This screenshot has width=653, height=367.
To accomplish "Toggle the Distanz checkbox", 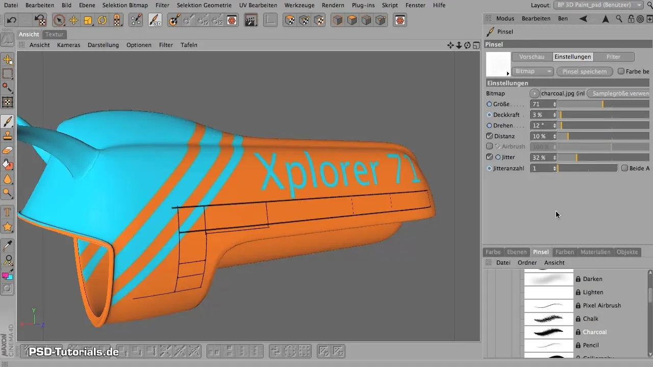I will (490, 136).
